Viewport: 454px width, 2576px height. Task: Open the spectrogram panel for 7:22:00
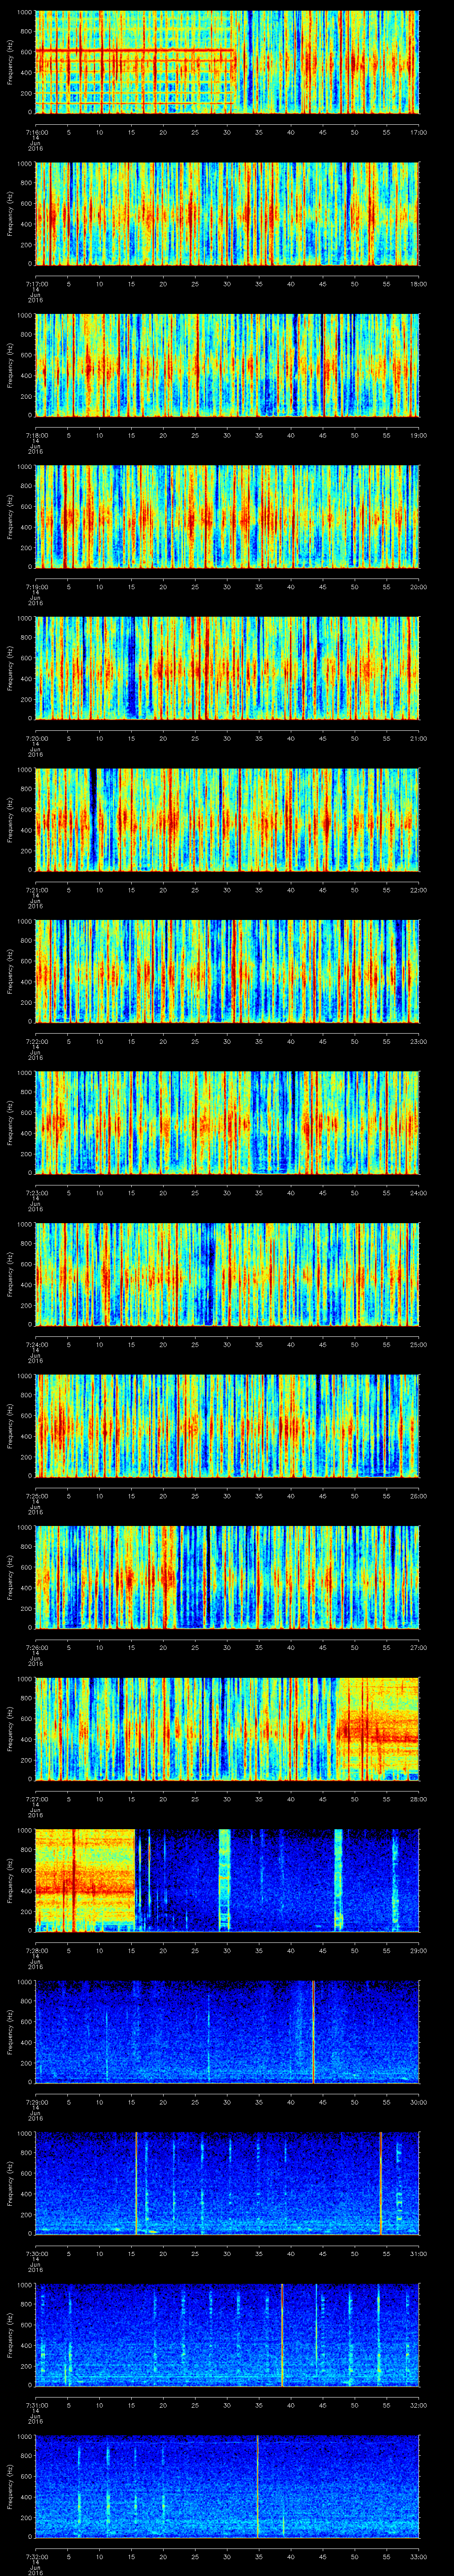click(227, 972)
